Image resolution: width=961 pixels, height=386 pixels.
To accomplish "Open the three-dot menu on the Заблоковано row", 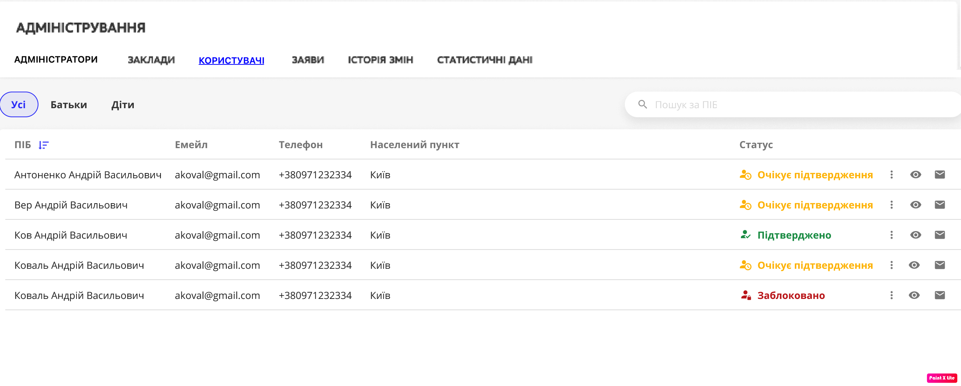I will [891, 295].
